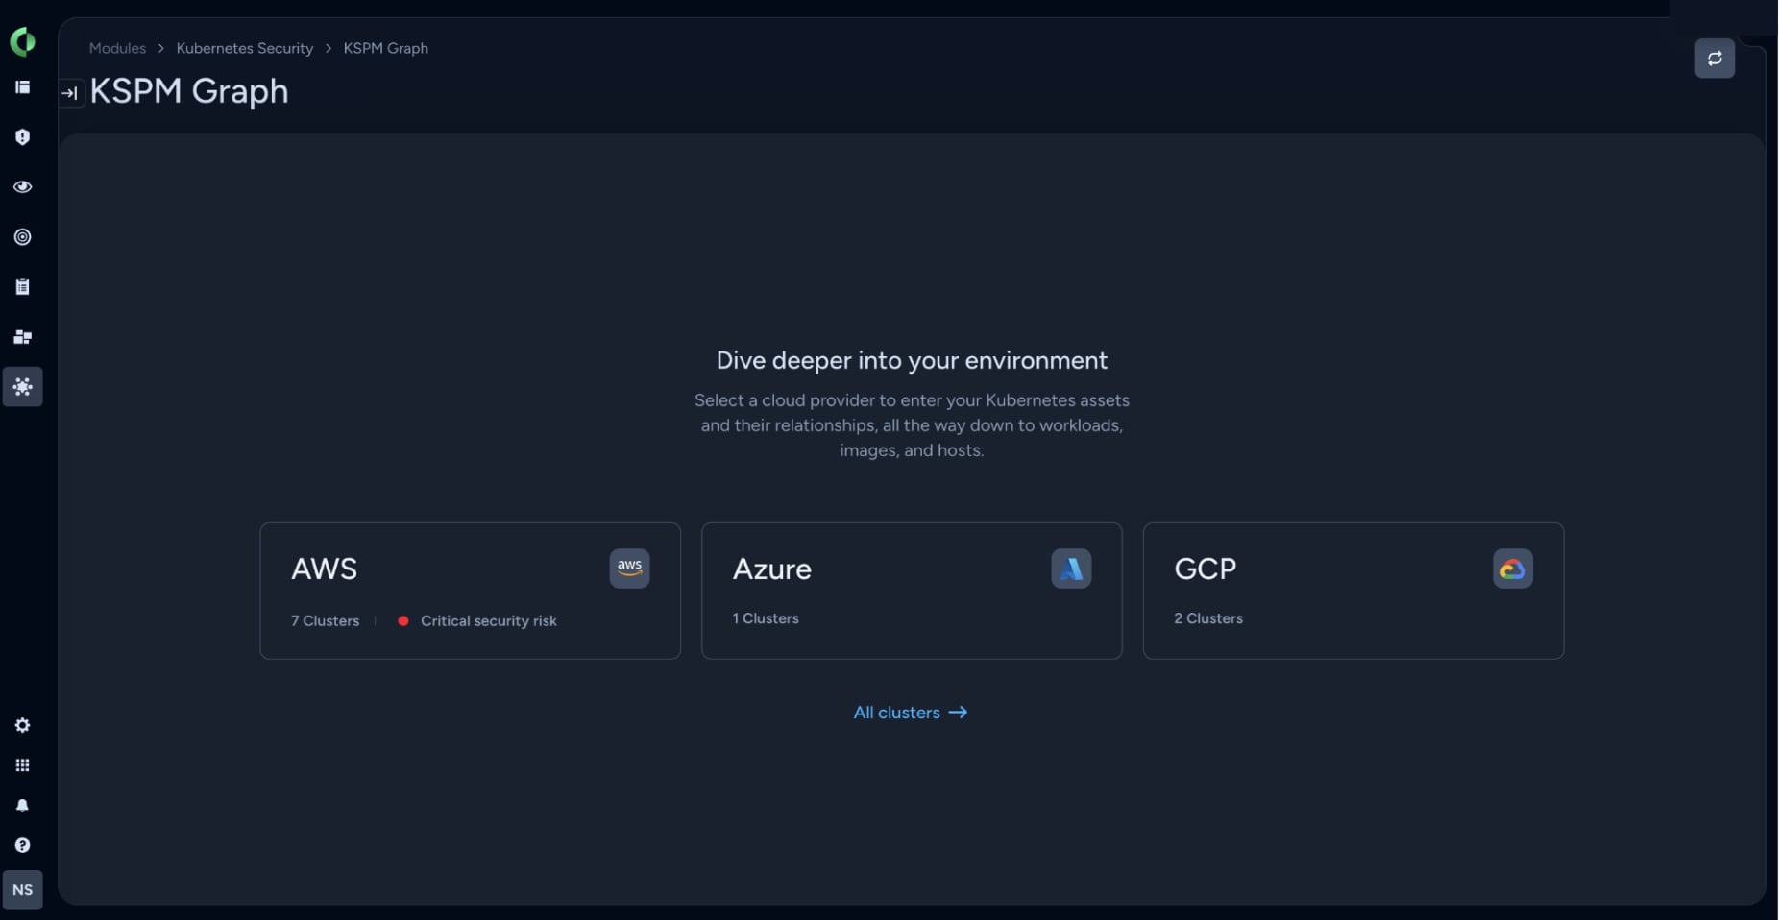
Task: Click the 7 Clusters text
Action: 326,621
